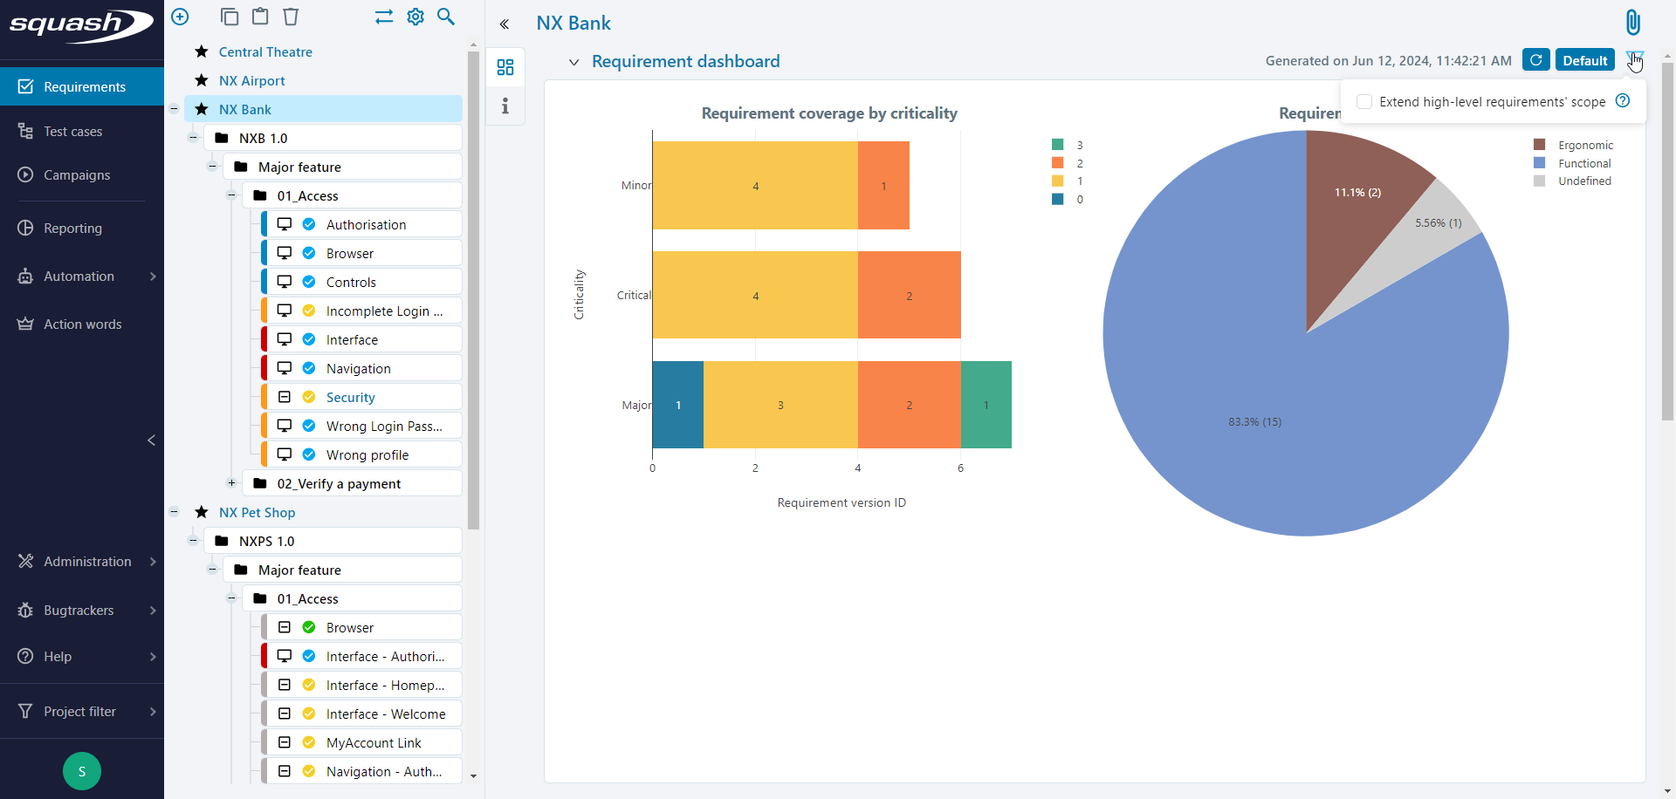The height and width of the screenshot is (799, 1676).
Task: Collapse the left sidebar
Action: [151, 440]
